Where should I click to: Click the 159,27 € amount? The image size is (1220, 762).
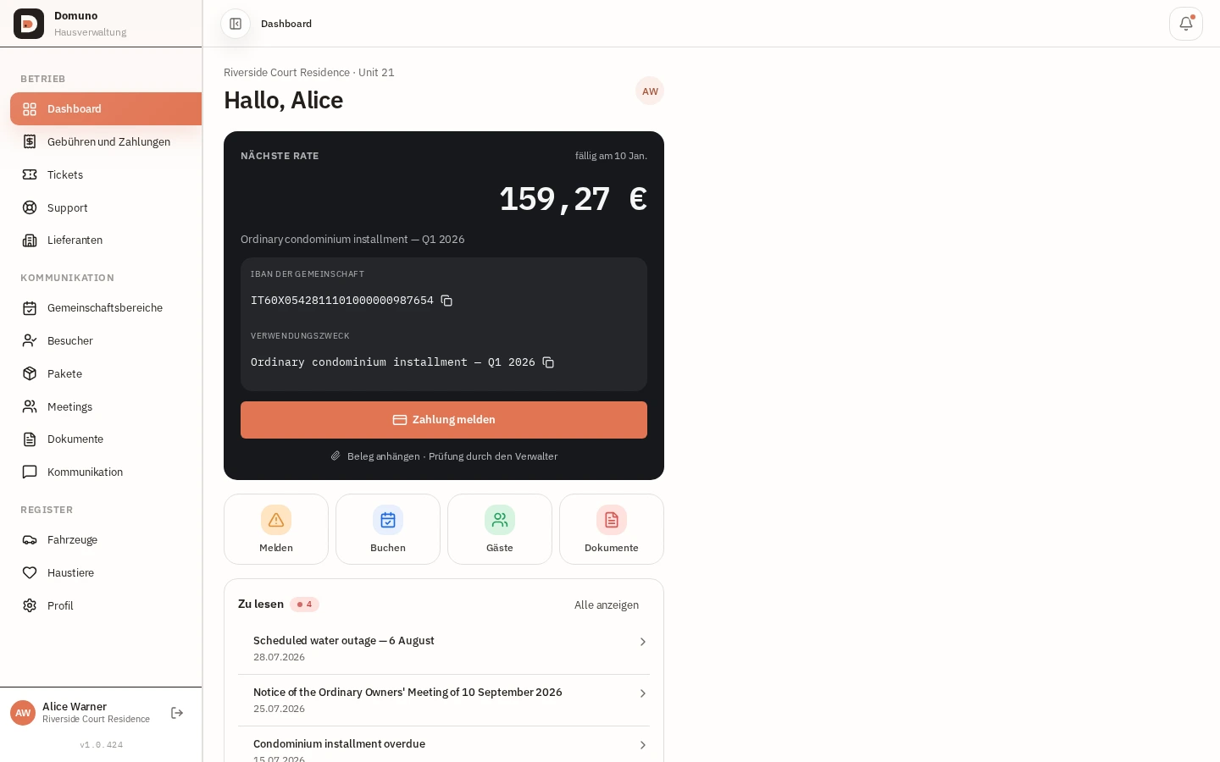574,199
